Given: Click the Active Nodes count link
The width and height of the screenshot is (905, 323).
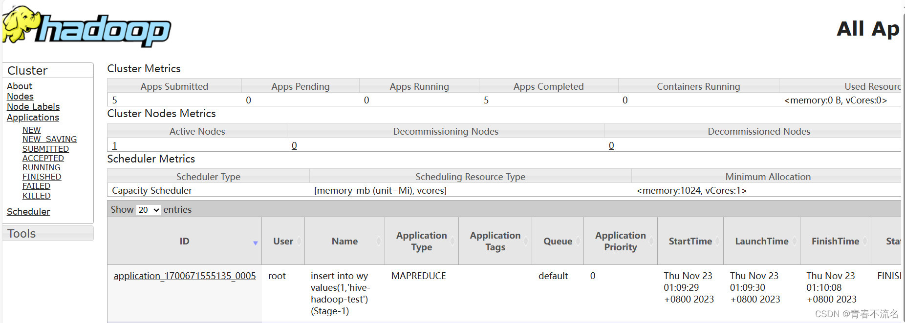Looking at the screenshot, I should pos(115,145).
